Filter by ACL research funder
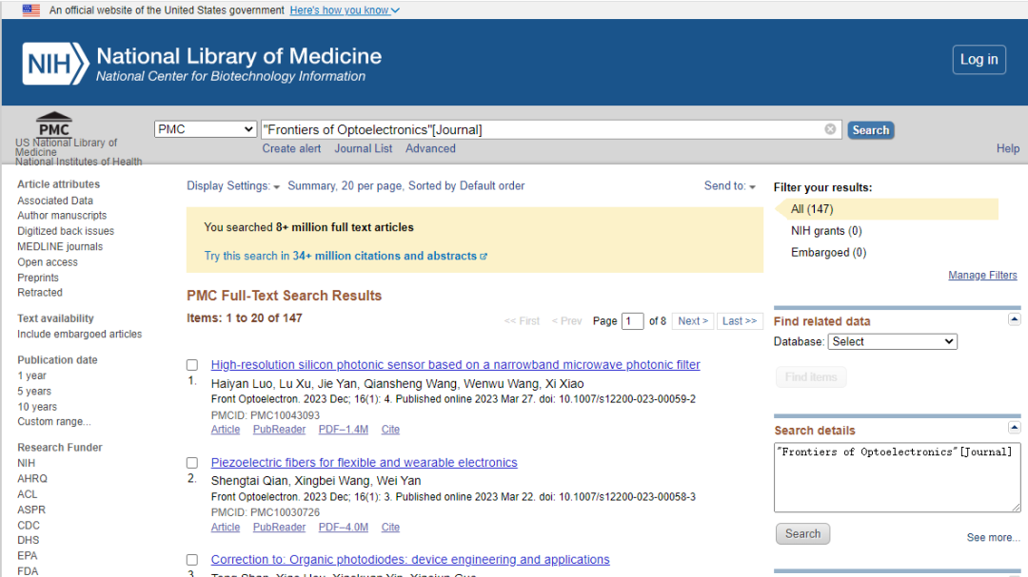Viewport: 1028px width, 577px height. (28, 494)
